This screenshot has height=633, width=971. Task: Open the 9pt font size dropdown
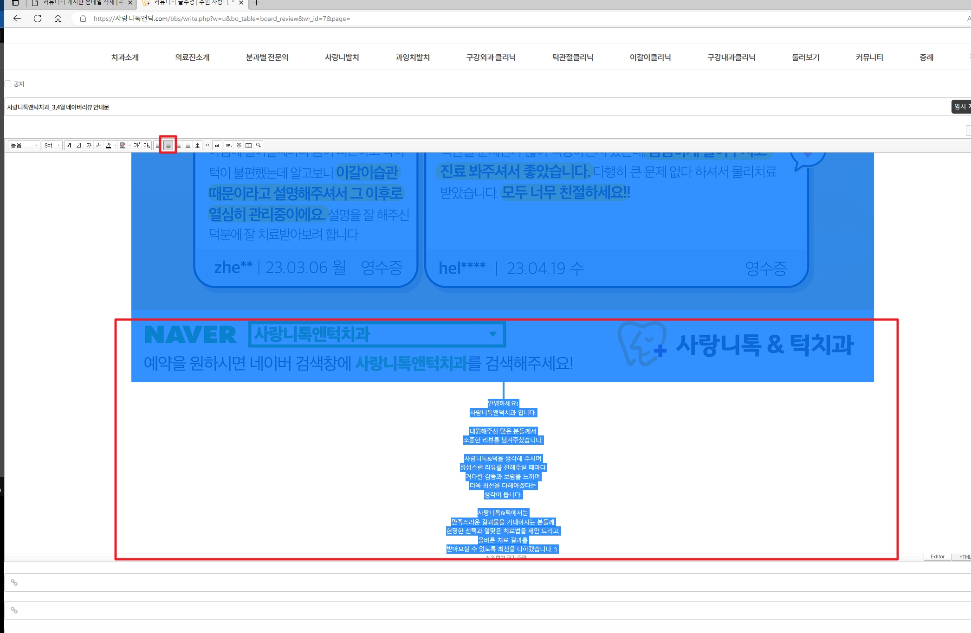[x=52, y=145]
